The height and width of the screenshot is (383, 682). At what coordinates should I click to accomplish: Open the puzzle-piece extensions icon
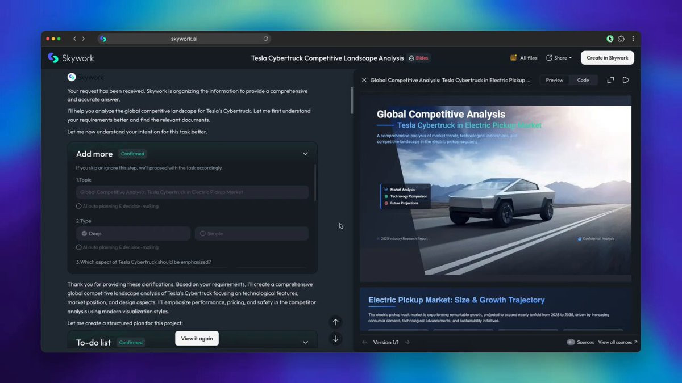click(x=621, y=39)
